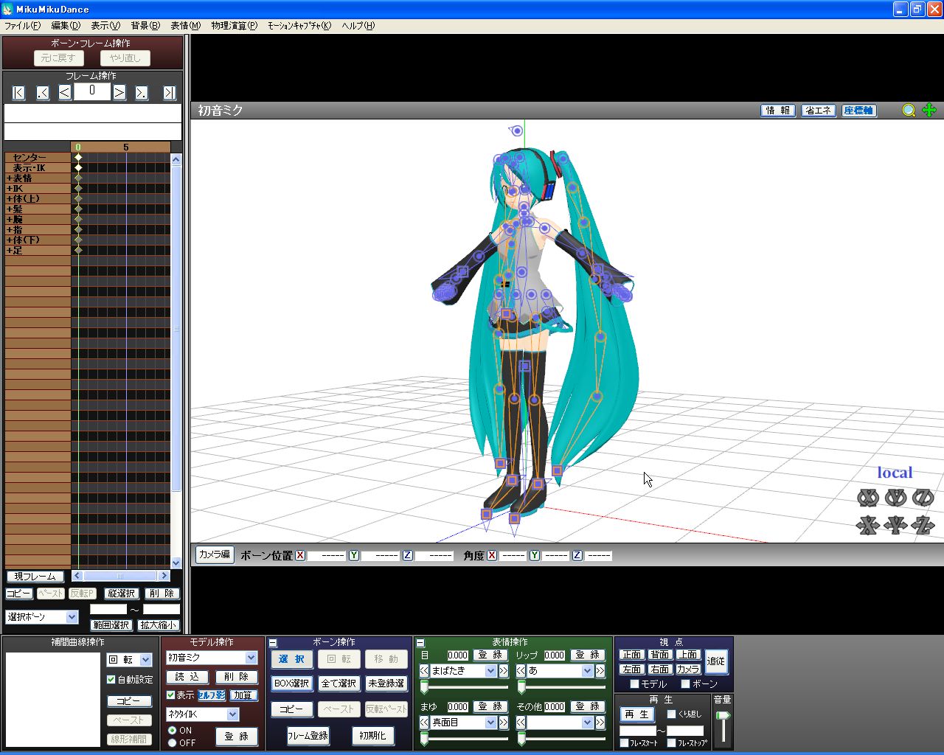Click the Z move axis icon
The width and height of the screenshot is (944, 755).
(923, 525)
